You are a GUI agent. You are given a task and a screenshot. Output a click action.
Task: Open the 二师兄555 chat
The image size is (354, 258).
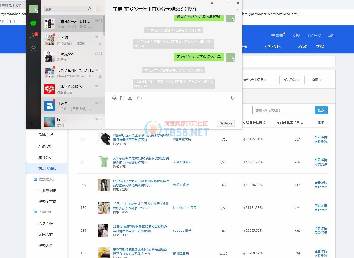click(73, 56)
